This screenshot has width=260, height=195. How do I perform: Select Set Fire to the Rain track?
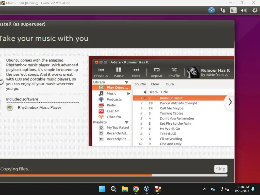click(x=183, y=124)
